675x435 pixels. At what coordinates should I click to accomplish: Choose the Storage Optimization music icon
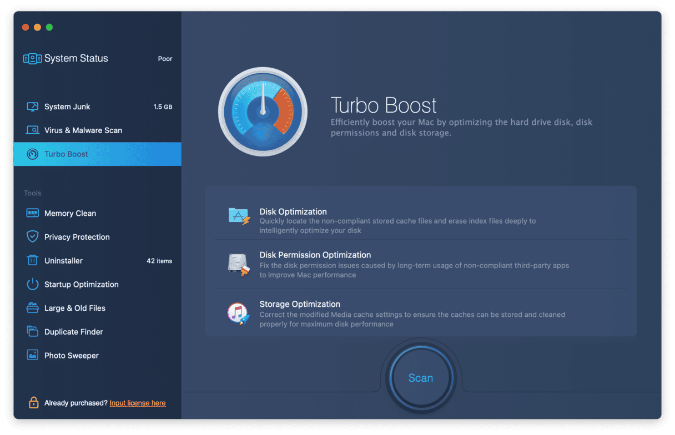239,313
